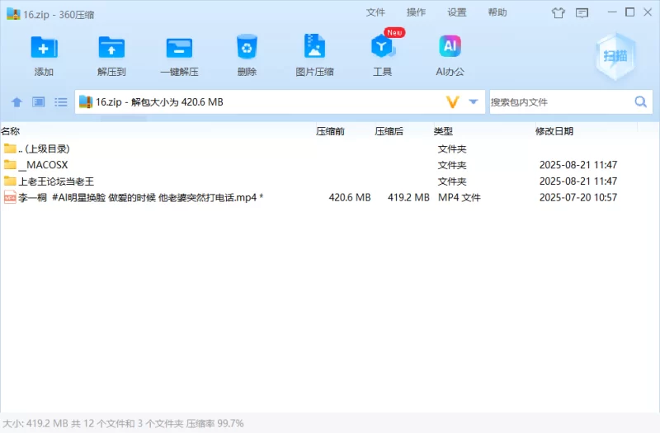Viewport: 660px width, 433px height.
Task: Minimize the 360压缩 window
Action: tap(612, 12)
